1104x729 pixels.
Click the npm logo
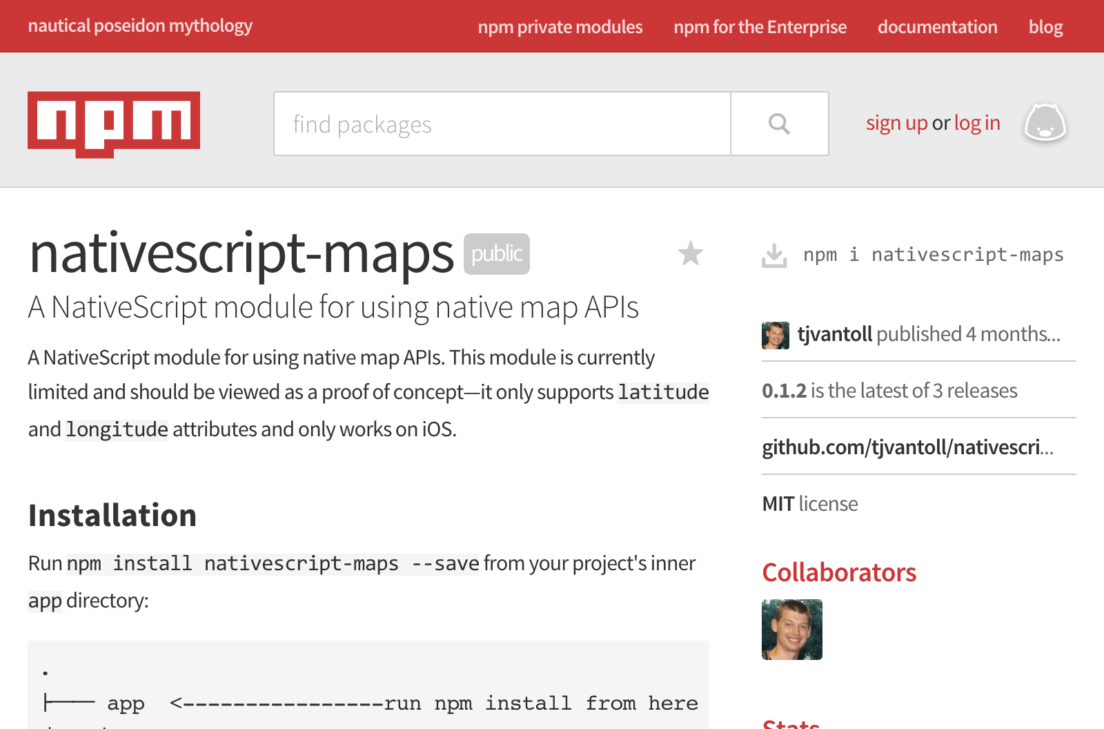click(x=113, y=124)
